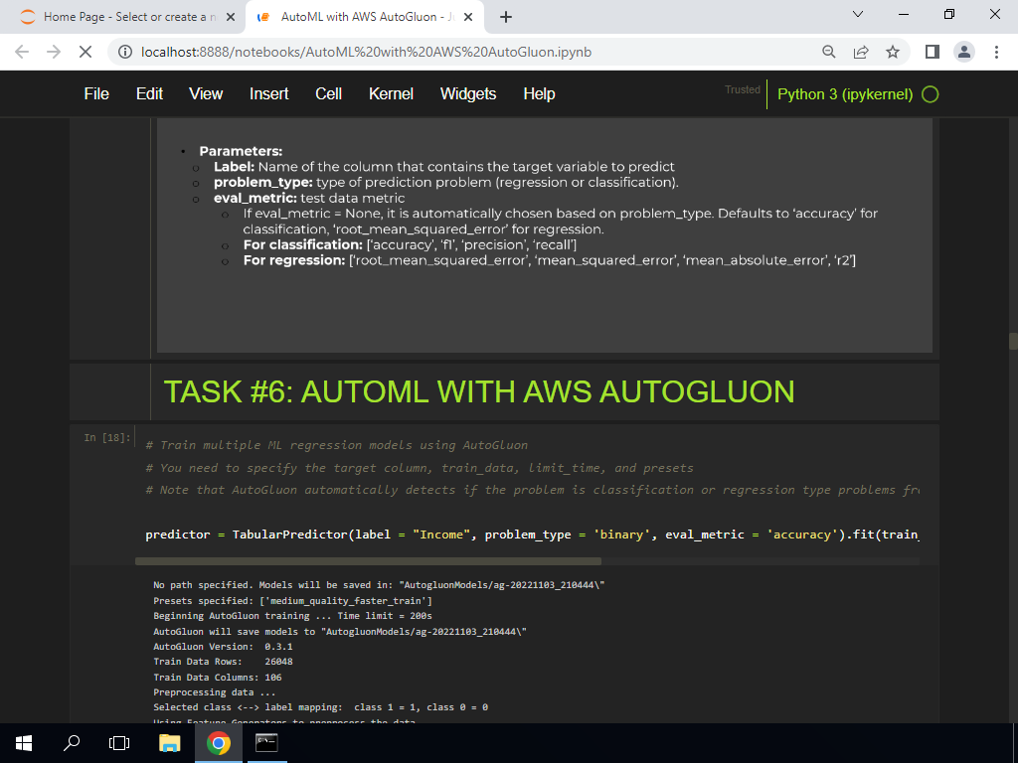The width and height of the screenshot is (1018, 763).
Task: Open the Windows Start menu
Action: [24, 743]
